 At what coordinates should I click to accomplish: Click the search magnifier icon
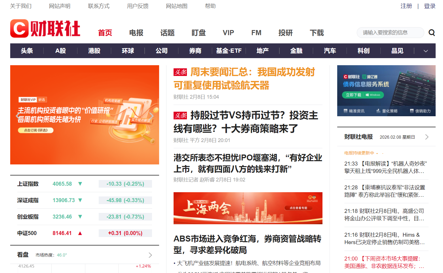coord(431,33)
